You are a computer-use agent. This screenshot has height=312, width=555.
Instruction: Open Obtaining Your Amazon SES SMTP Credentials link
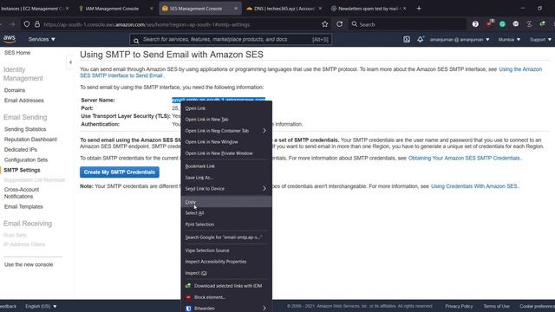click(464, 158)
